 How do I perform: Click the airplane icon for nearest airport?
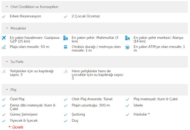[x=4, y=38]
